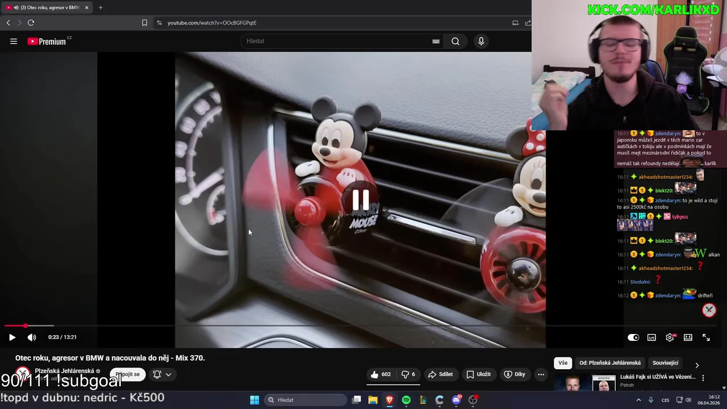Viewport: 727px width, 409px height.
Task: Open Díky super thanks button
Action: 516,374
